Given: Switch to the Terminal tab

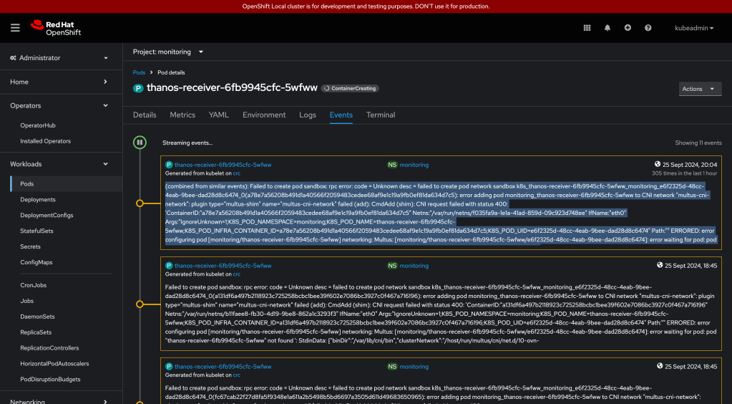Looking at the screenshot, I should click(381, 115).
